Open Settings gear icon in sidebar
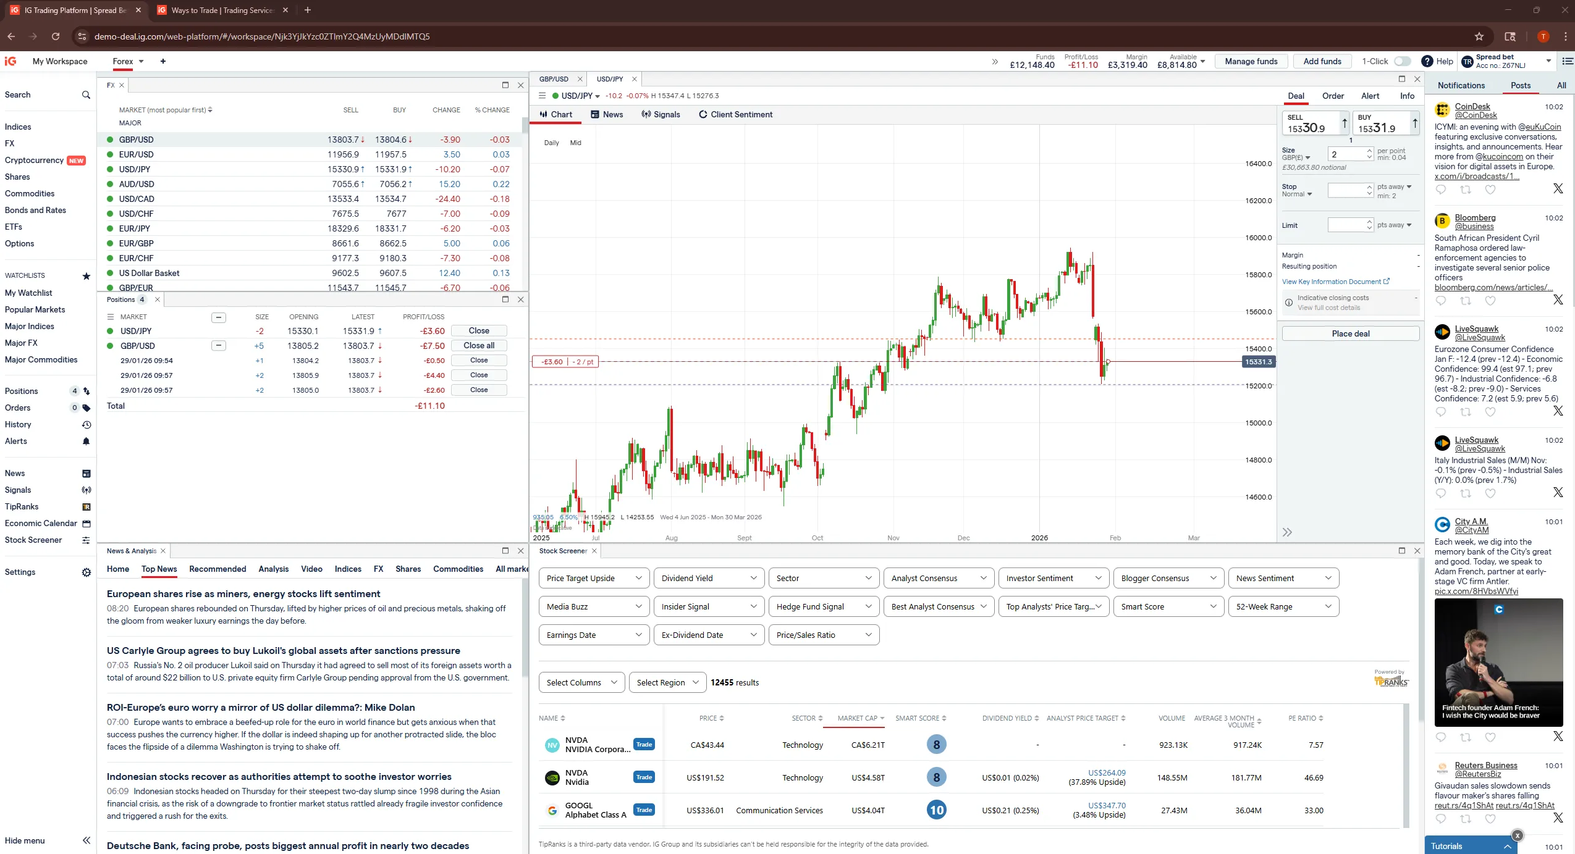 [x=87, y=572]
